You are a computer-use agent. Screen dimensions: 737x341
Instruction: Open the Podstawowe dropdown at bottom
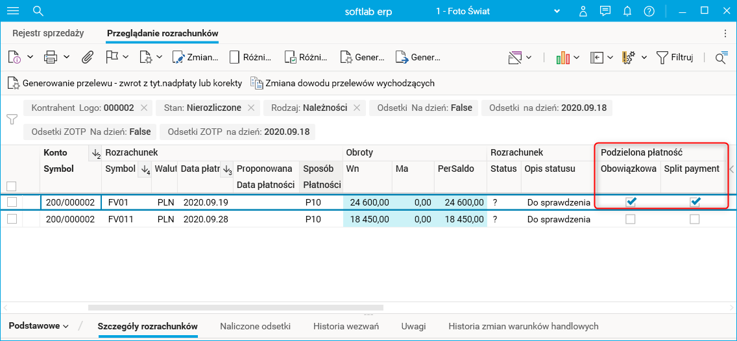[x=39, y=326]
